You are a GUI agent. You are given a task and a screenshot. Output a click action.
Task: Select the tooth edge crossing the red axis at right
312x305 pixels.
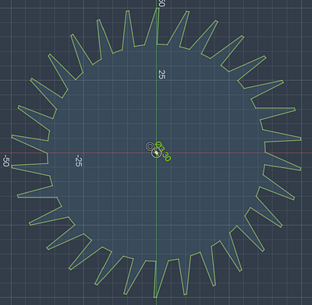(x=282, y=161)
